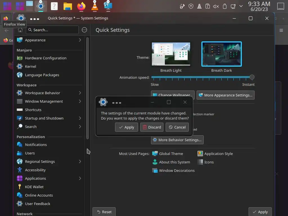Open Window Decorations page link
Image resolution: width=288 pixels, height=216 pixels.
(173, 170)
